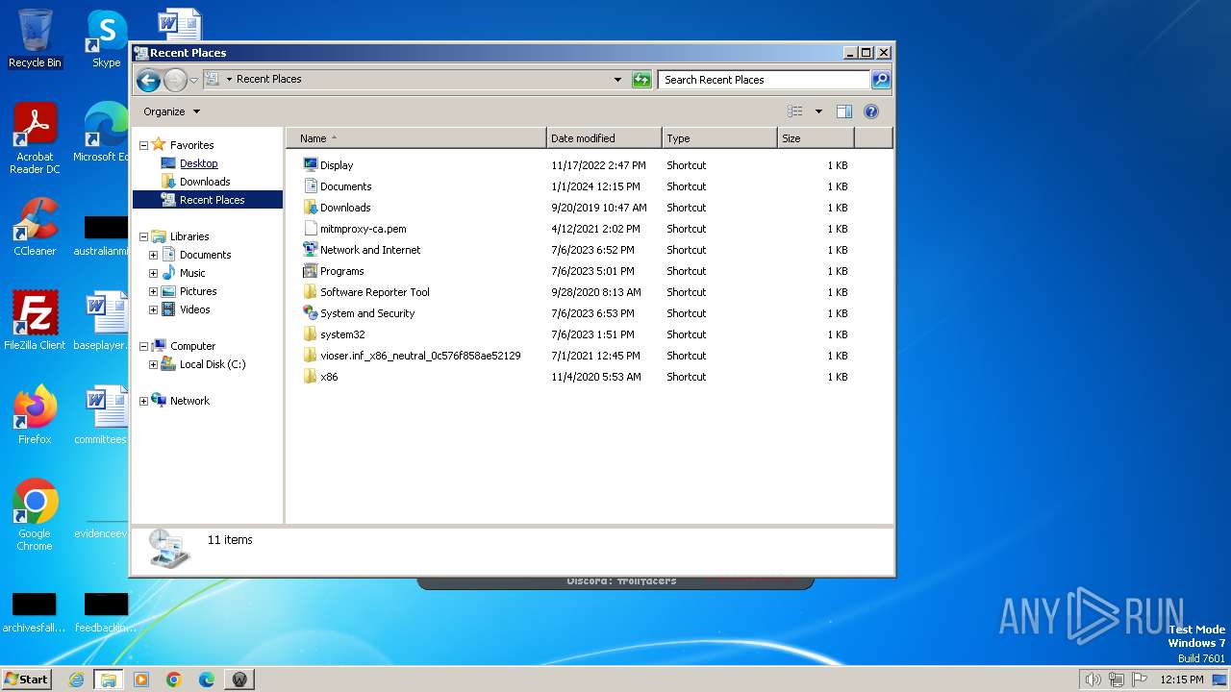
Task: Select the Programs shortcut icon
Action: pos(310,271)
